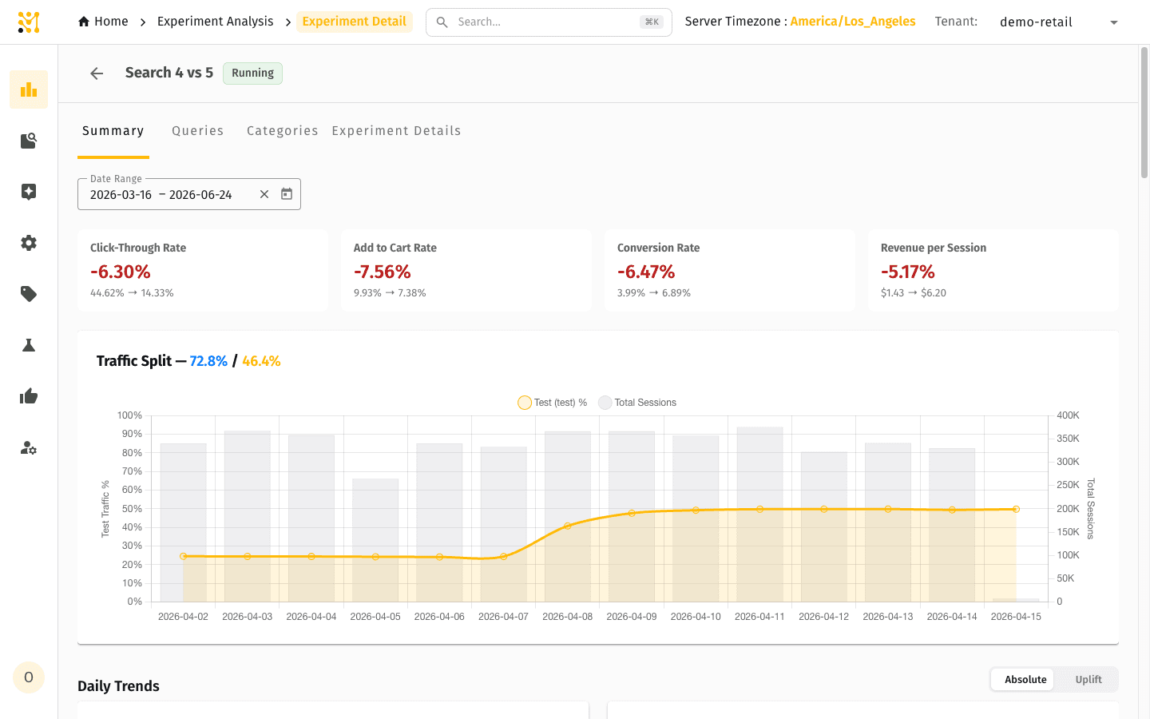This screenshot has height=719, width=1150.
Task: Click the -6.30% click-through value
Action: click(x=121, y=272)
